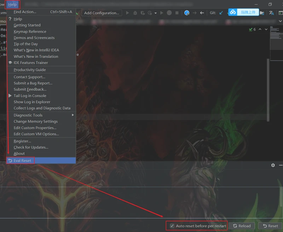Viewport: 283px width, 232px height.
Task: Click the blue globe clock icon
Action: pyautogui.click(x=187, y=13)
